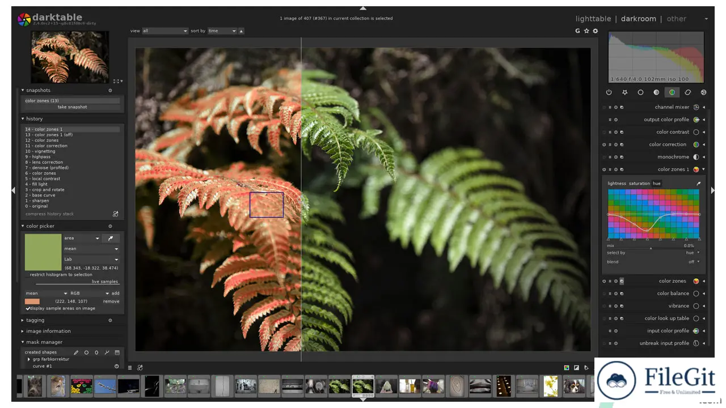The height and width of the screenshot is (408, 726).
Task: Open the color picker 'area' dropdown
Action: pyautogui.click(x=82, y=239)
